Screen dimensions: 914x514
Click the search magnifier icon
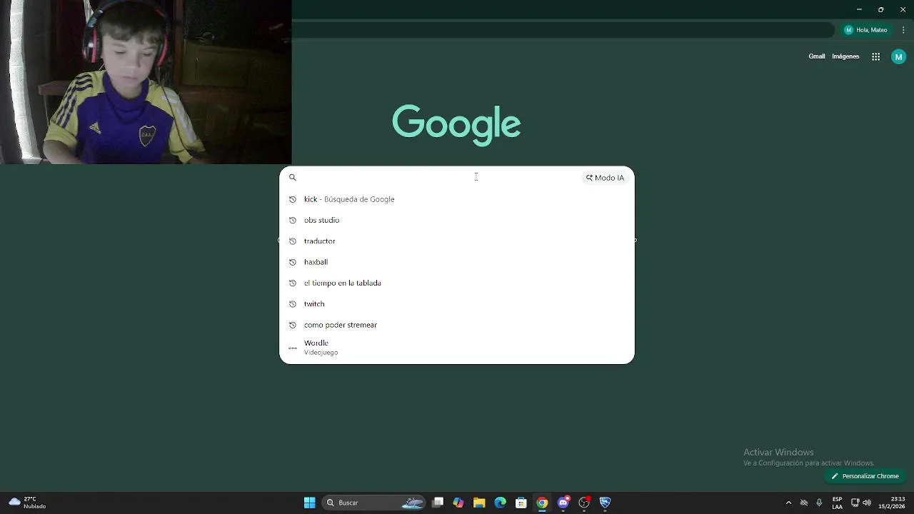292,178
